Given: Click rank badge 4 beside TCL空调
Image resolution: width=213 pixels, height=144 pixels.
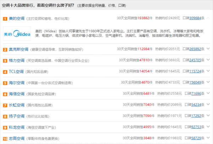Looking at the screenshot, I should [x=5, y=72].
